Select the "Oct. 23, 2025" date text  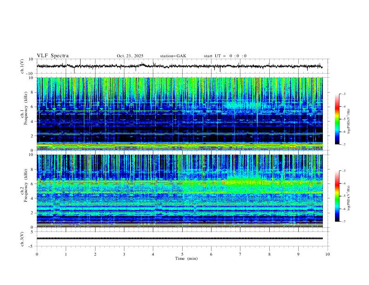pos(130,56)
